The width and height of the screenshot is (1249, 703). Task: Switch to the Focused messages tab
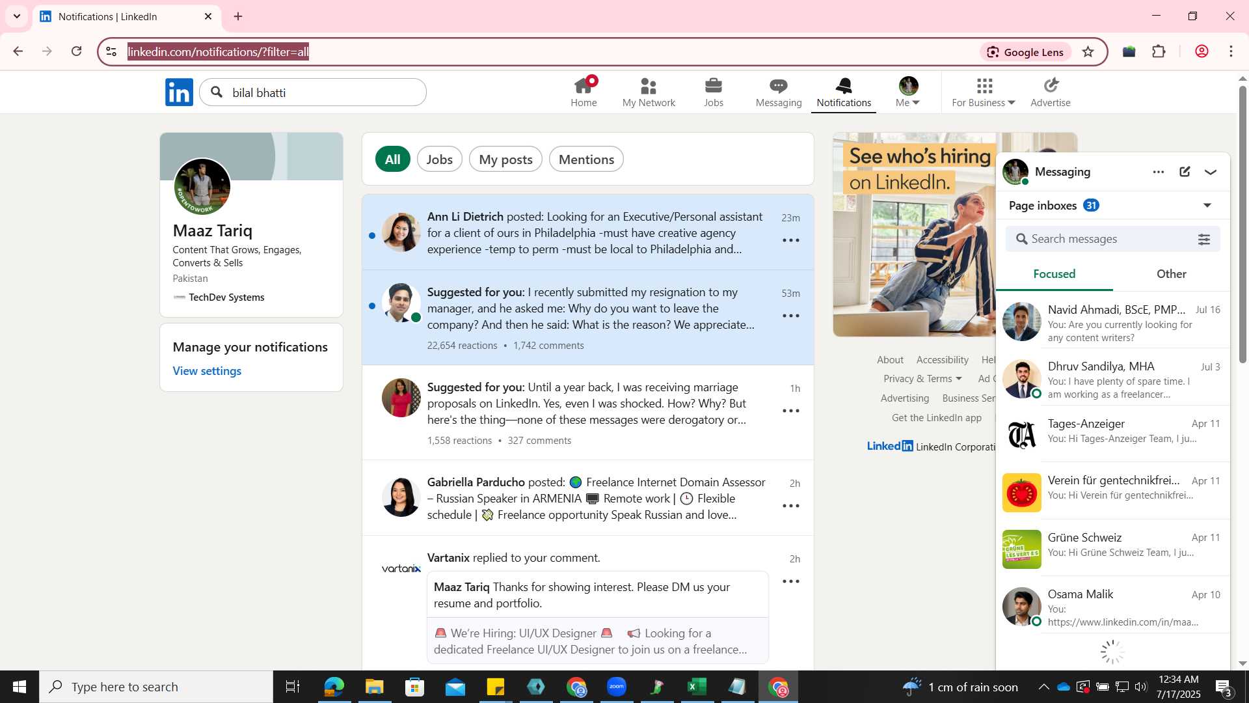point(1054,274)
